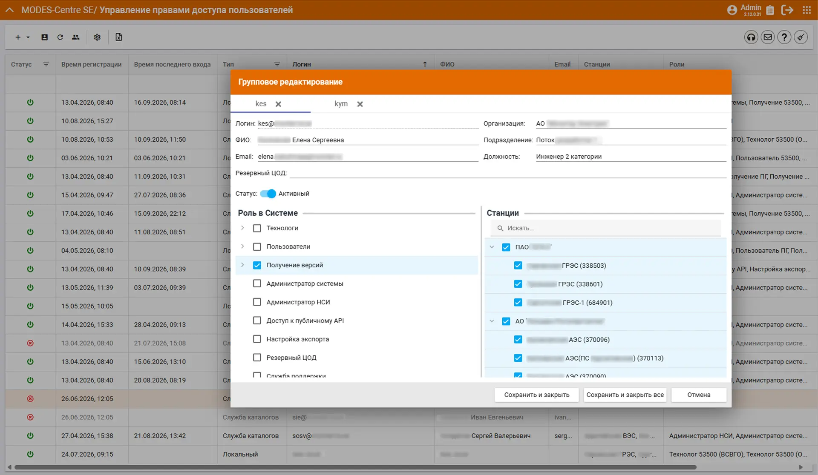The image size is (818, 475).
Task: Check the Доступ к публичному API checkbox
Action: click(x=257, y=320)
